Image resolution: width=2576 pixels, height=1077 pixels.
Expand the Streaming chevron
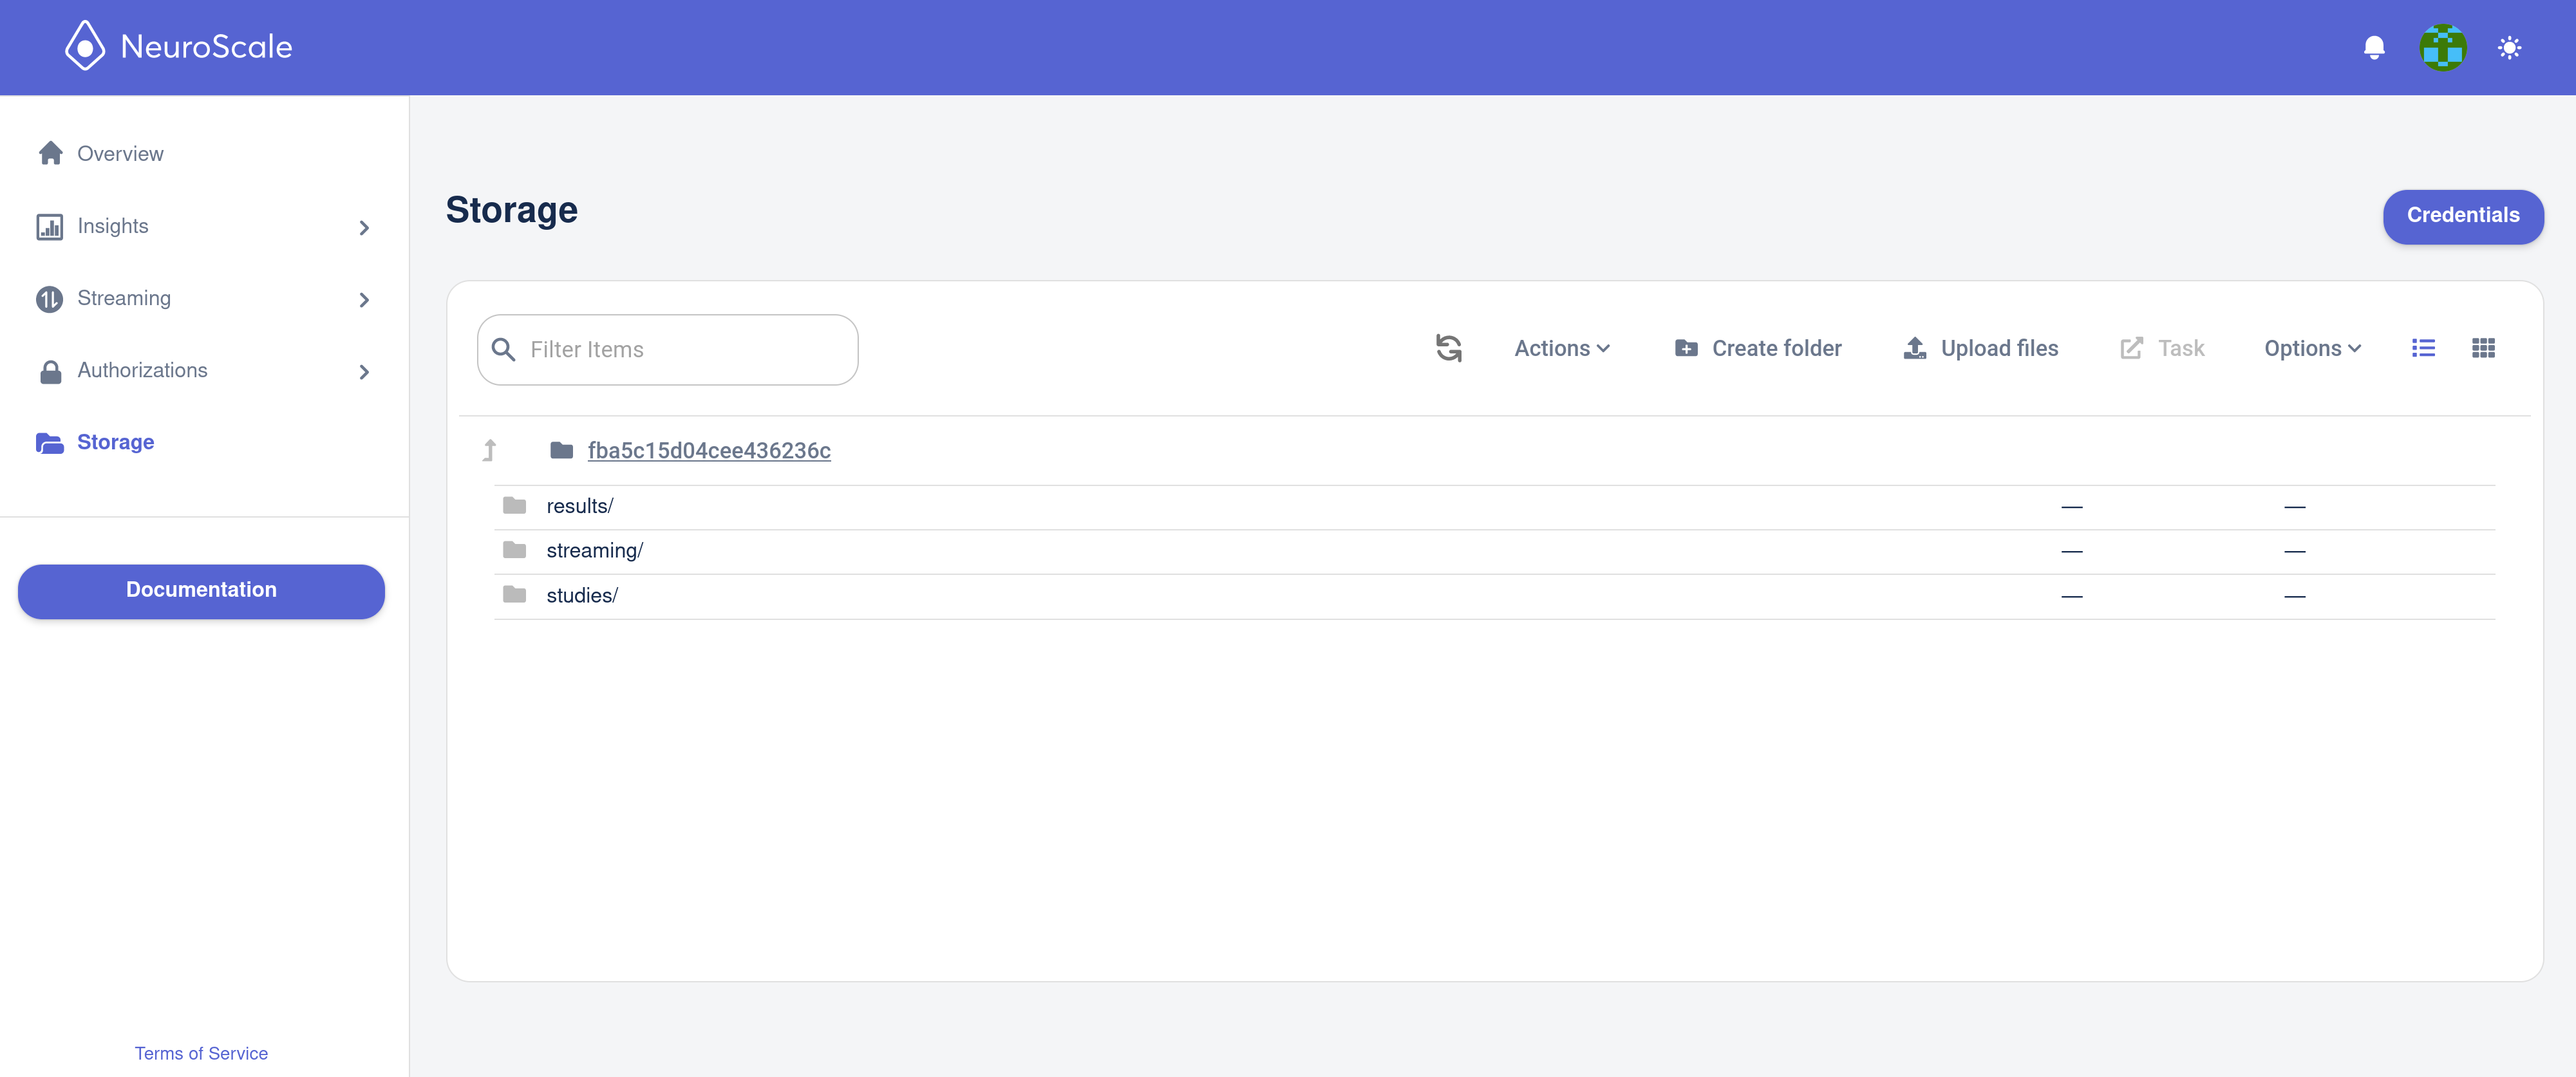click(x=364, y=300)
